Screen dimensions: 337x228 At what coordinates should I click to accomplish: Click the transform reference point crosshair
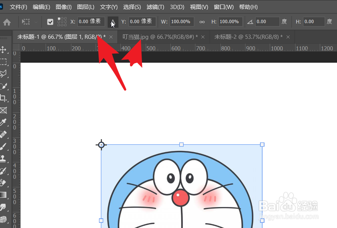point(101,145)
